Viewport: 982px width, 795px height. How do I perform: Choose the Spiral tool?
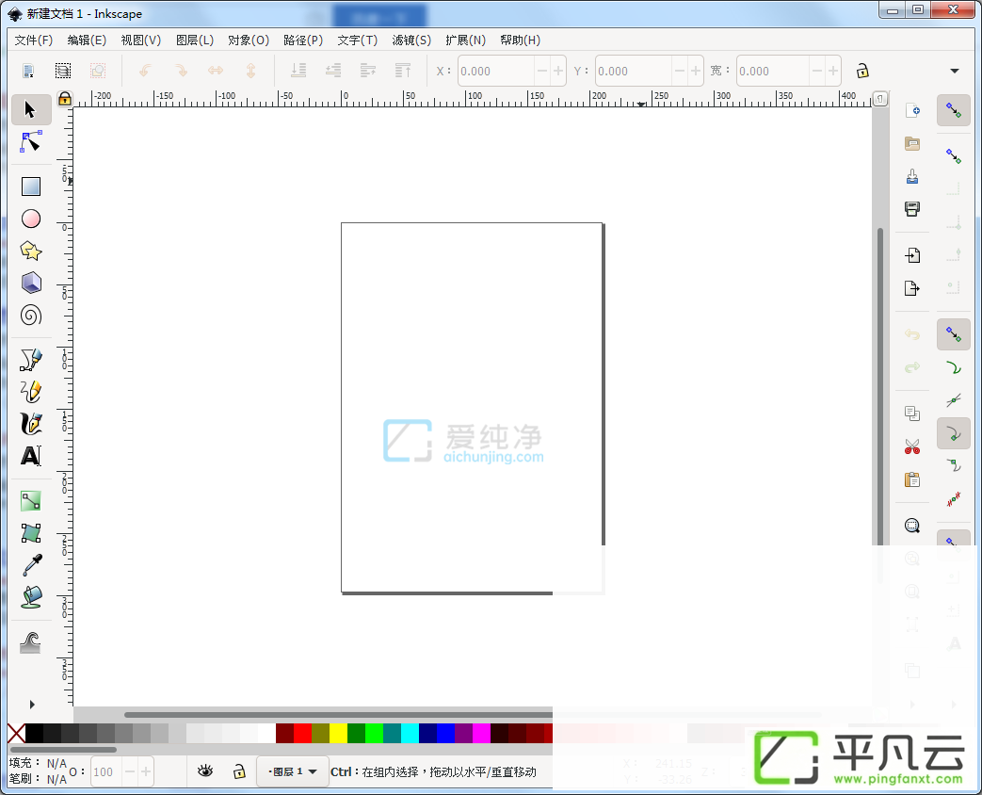31,316
